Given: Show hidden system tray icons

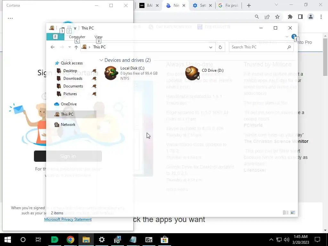Looking at the screenshot, I should tap(271, 240).
